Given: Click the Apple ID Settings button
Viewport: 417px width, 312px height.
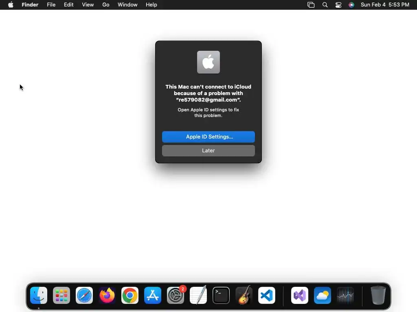Looking at the screenshot, I should click(208, 137).
